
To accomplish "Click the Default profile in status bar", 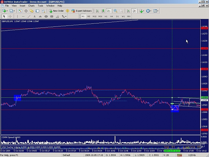I will pyautogui.click(x=67, y=155).
